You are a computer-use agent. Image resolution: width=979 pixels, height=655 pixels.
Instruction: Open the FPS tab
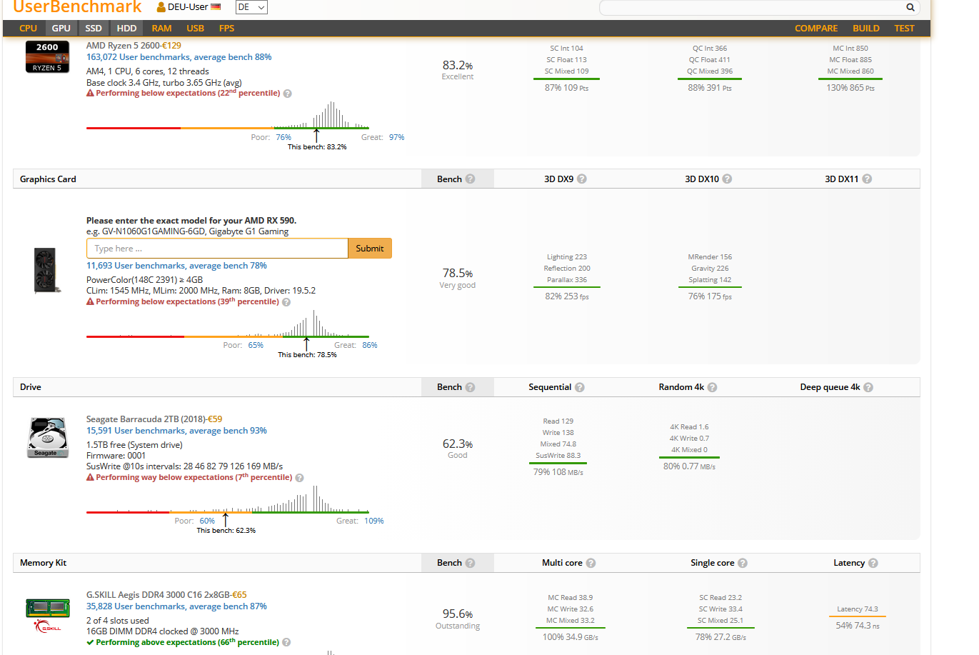point(226,29)
